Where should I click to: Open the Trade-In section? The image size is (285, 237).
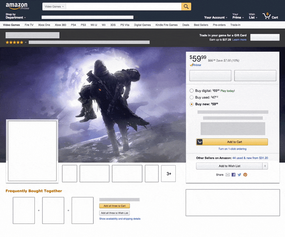click(236, 25)
